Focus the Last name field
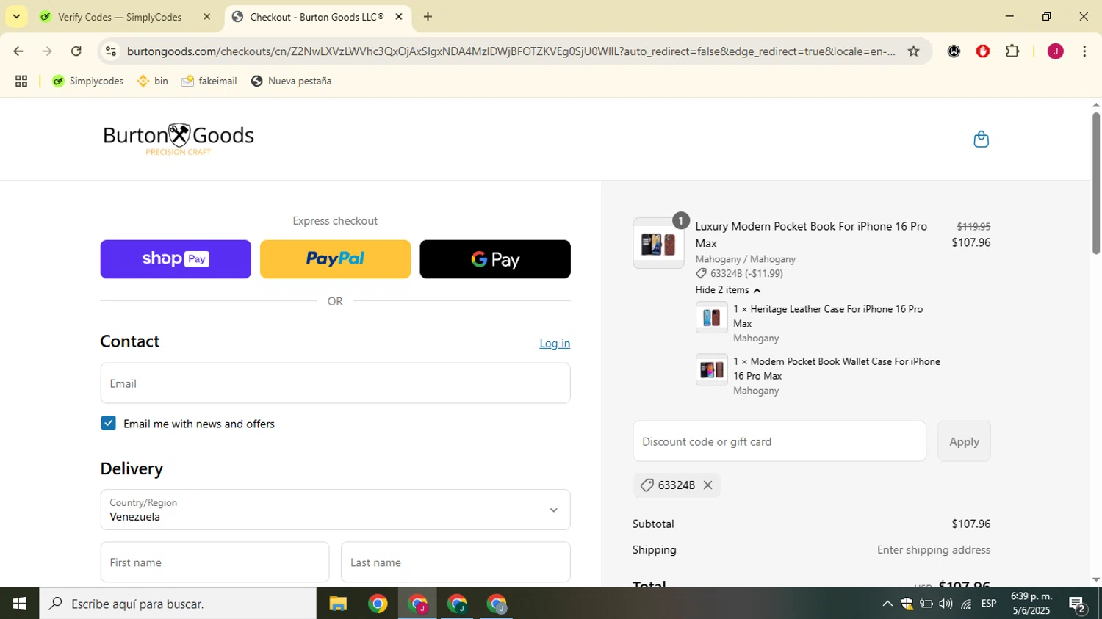Viewport: 1102px width, 619px height. pos(455,562)
